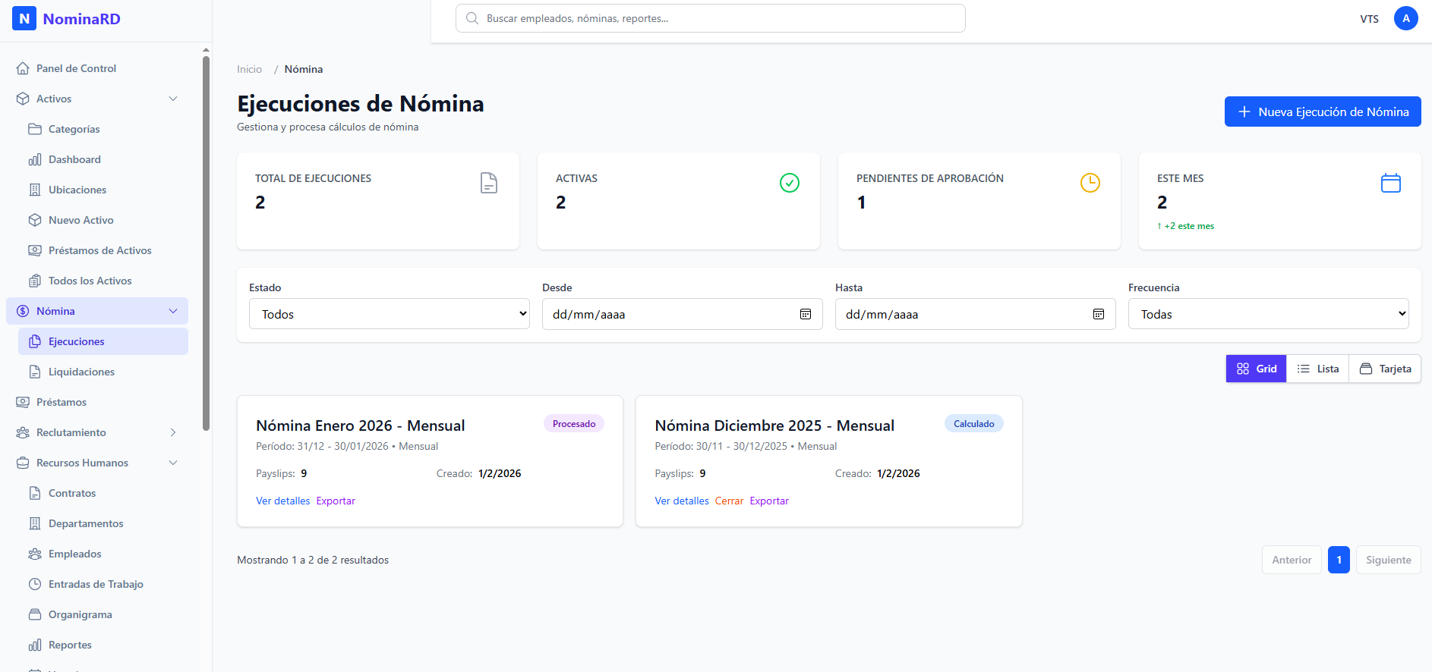Click the Pendientes de Aprobación clock icon

[x=1090, y=183]
